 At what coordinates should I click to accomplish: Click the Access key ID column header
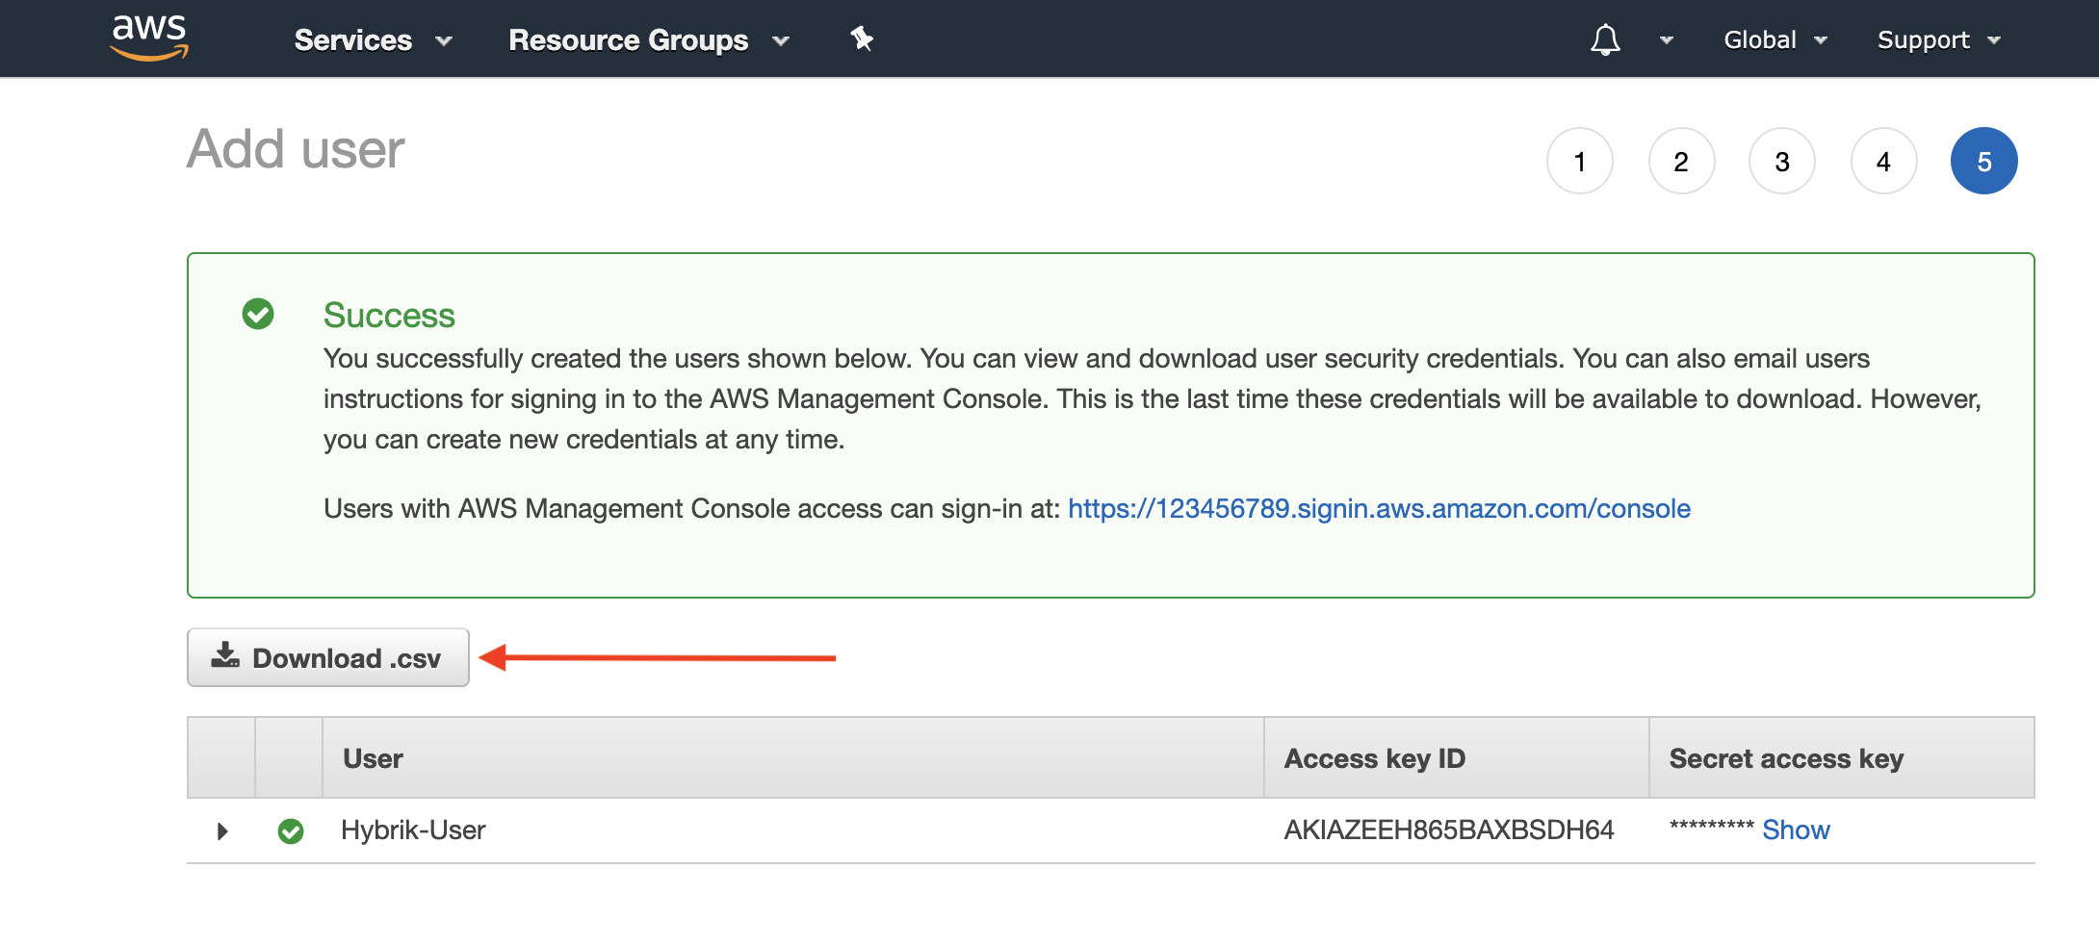(x=1456, y=758)
